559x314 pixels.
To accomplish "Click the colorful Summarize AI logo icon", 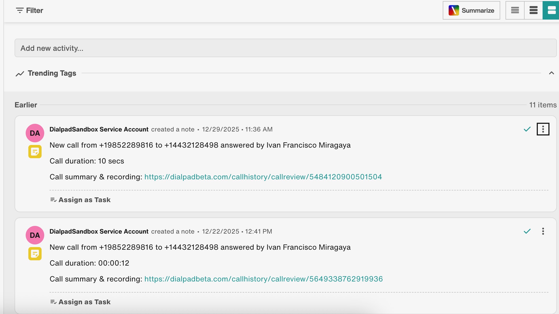I will [x=454, y=10].
